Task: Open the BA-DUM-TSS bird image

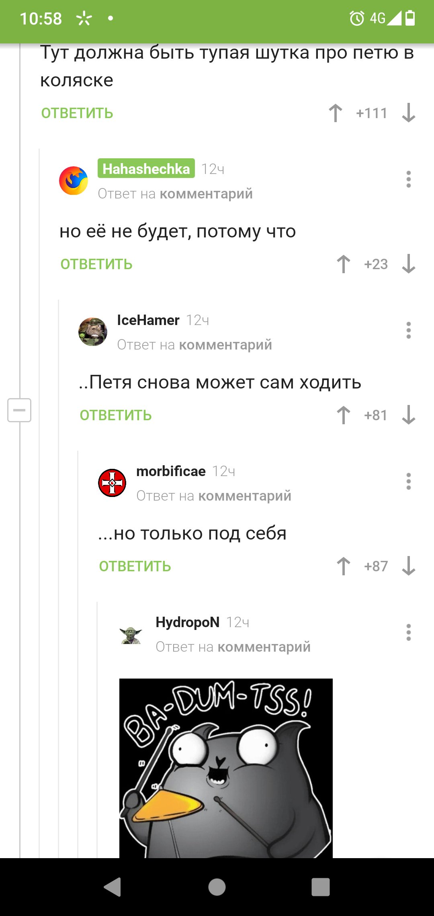Action: (226, 768)
